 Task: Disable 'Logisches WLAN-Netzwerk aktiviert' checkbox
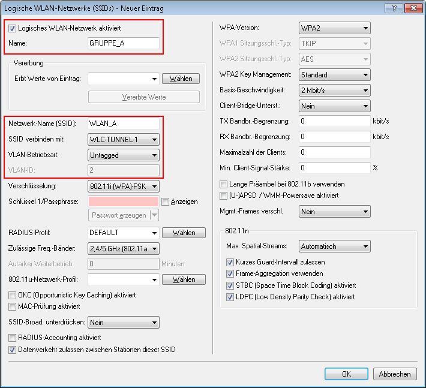click(13, 28)
